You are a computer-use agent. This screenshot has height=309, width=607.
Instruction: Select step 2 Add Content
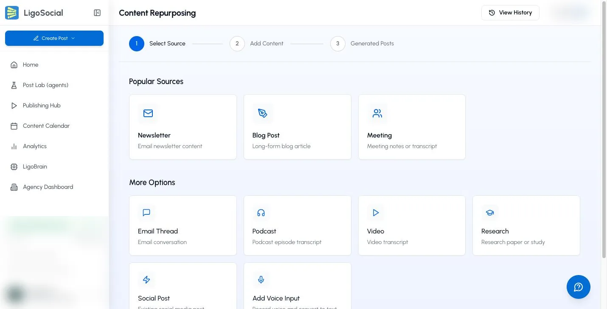click(256, 43)
